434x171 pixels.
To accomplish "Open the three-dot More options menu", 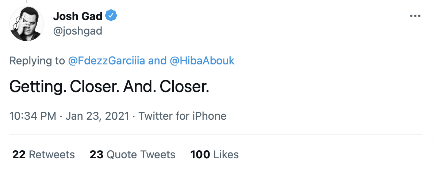I will coord(415,16).
